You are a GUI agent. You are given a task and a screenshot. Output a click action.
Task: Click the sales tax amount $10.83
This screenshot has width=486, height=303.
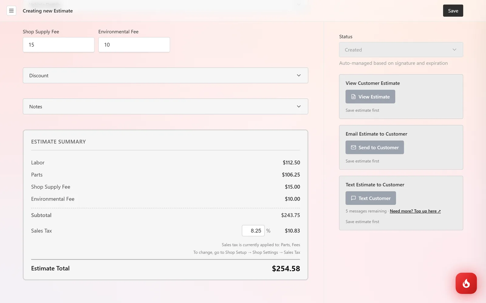[x=292, y=231]
